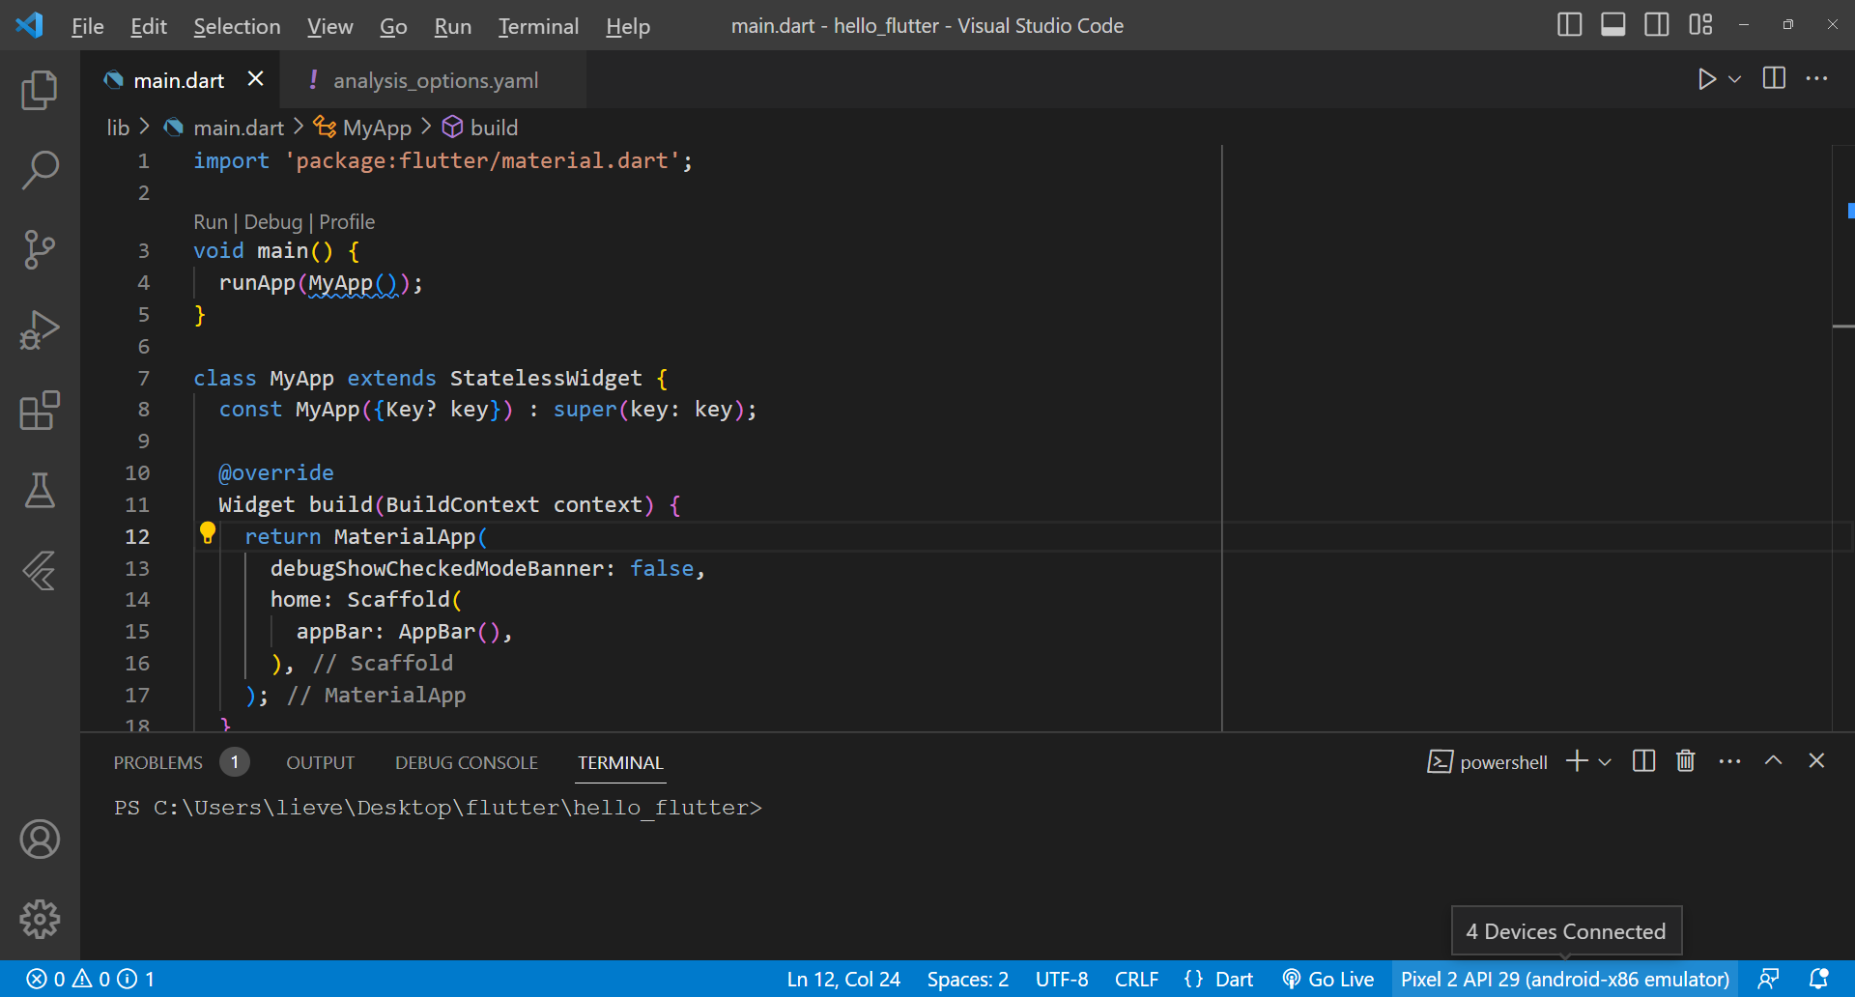1855x997 pixels.
Task: Close the main.dart tab
Action: click(x=255, y=79)
